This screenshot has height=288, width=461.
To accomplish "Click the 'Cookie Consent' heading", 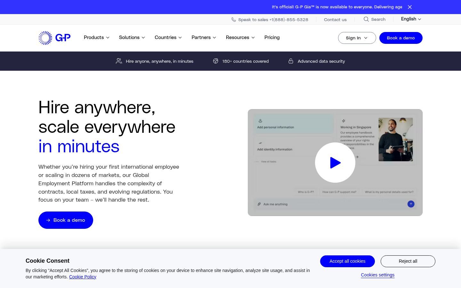I will coord(47,261).
